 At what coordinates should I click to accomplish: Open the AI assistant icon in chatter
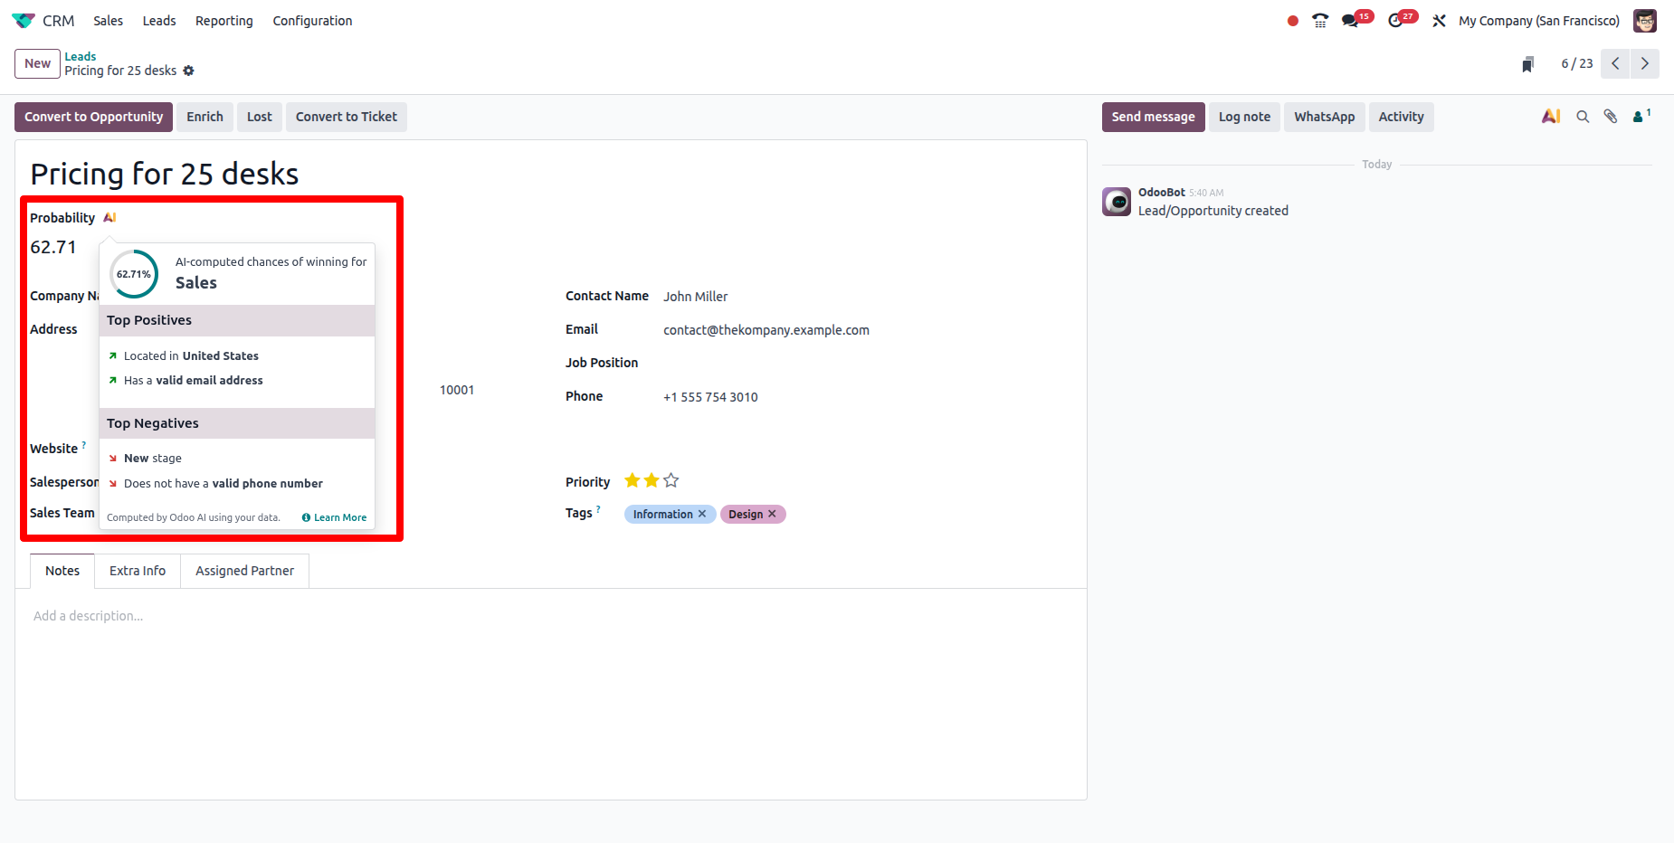click(x=1551, y=117)
